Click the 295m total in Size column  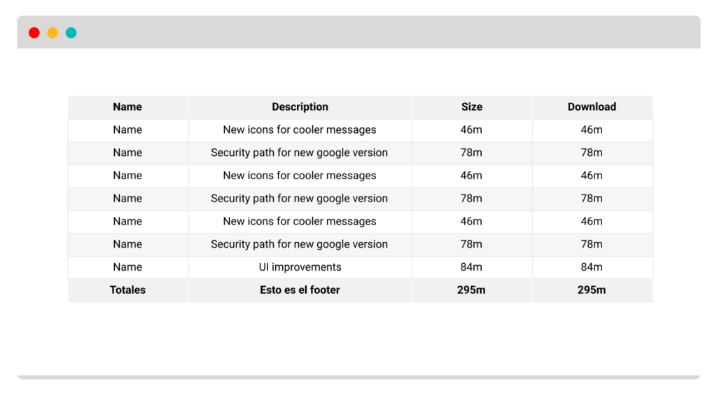(x=471, y=290)
